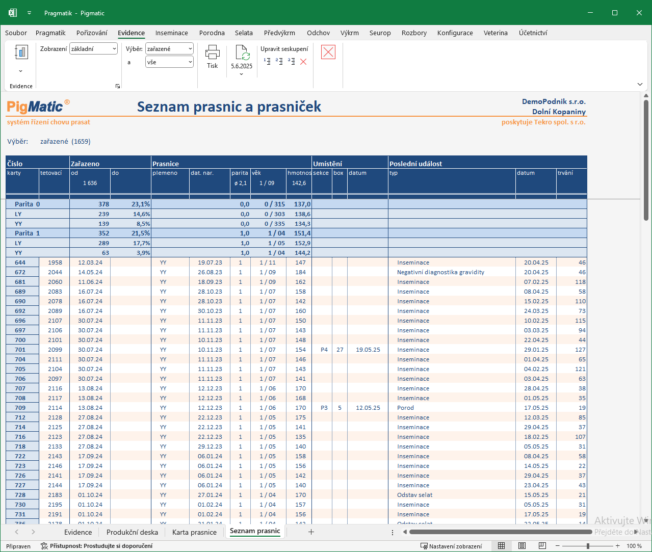Open the Odchov ribbon tab
This screenshot has width=652, height=552.
319,33
